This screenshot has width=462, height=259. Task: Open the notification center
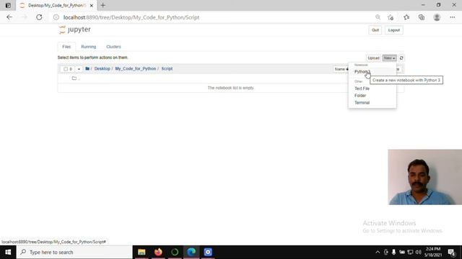click(451, 253)
